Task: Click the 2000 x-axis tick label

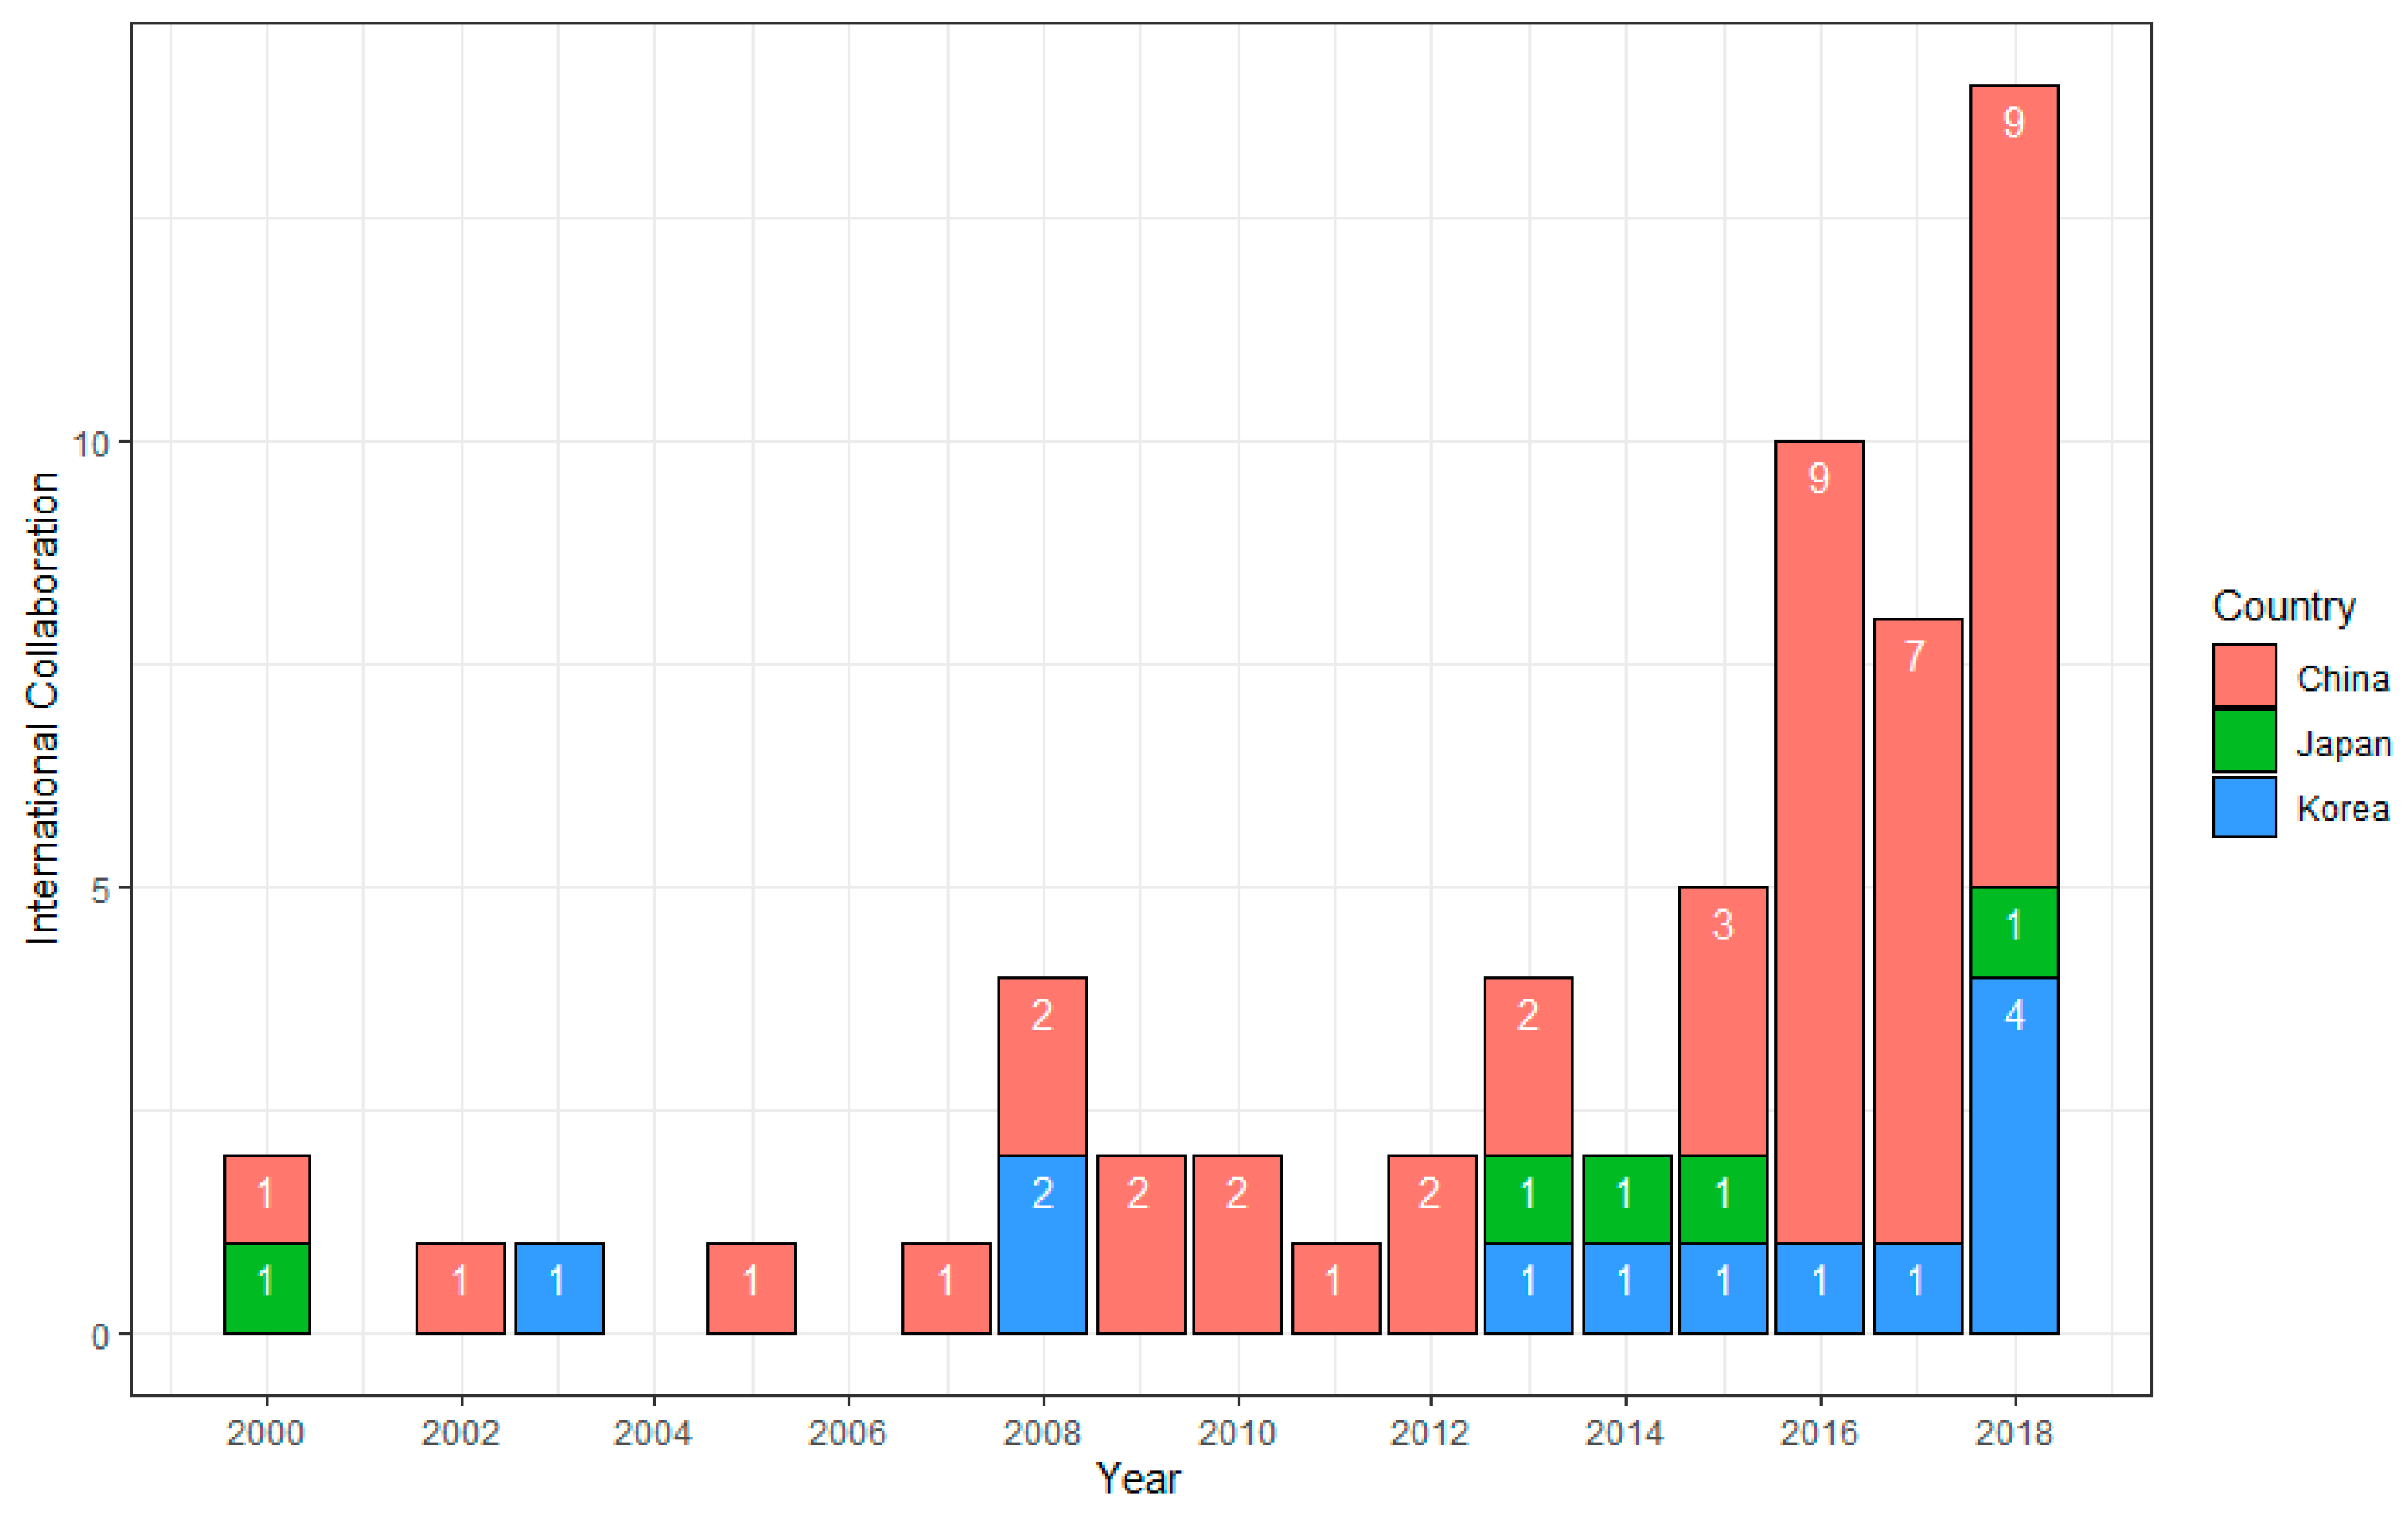Action: coord(265,1433)
